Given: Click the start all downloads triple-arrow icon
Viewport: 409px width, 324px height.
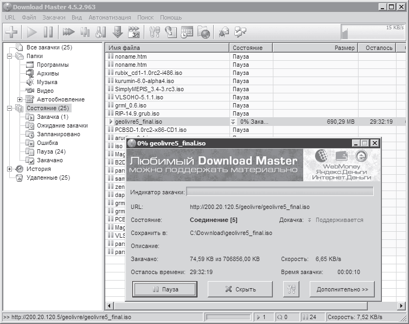Looking at the screenshot, I should pyautogui.click(x=69, y=32).
